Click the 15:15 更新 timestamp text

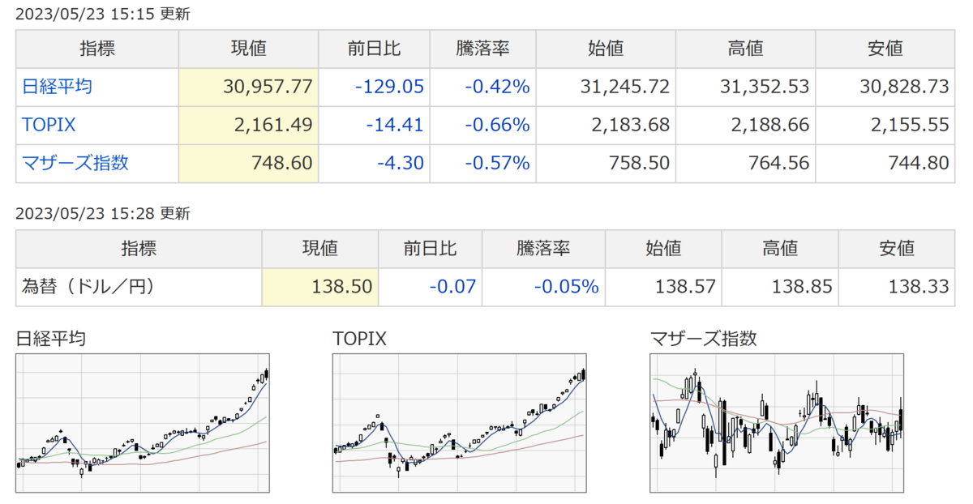[x=103, y=15]
